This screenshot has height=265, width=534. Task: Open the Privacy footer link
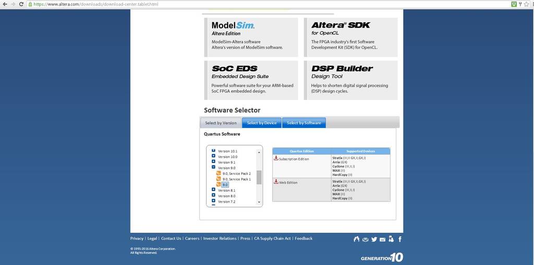[x=137, y=238]
